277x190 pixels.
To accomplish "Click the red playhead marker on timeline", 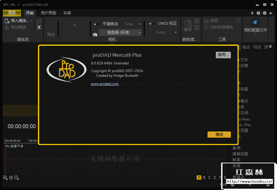I will [5, 159].
